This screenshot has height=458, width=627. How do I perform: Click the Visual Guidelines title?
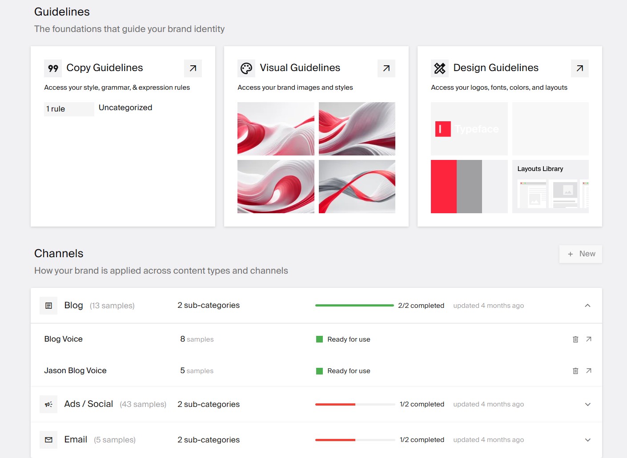coord(300,68)
